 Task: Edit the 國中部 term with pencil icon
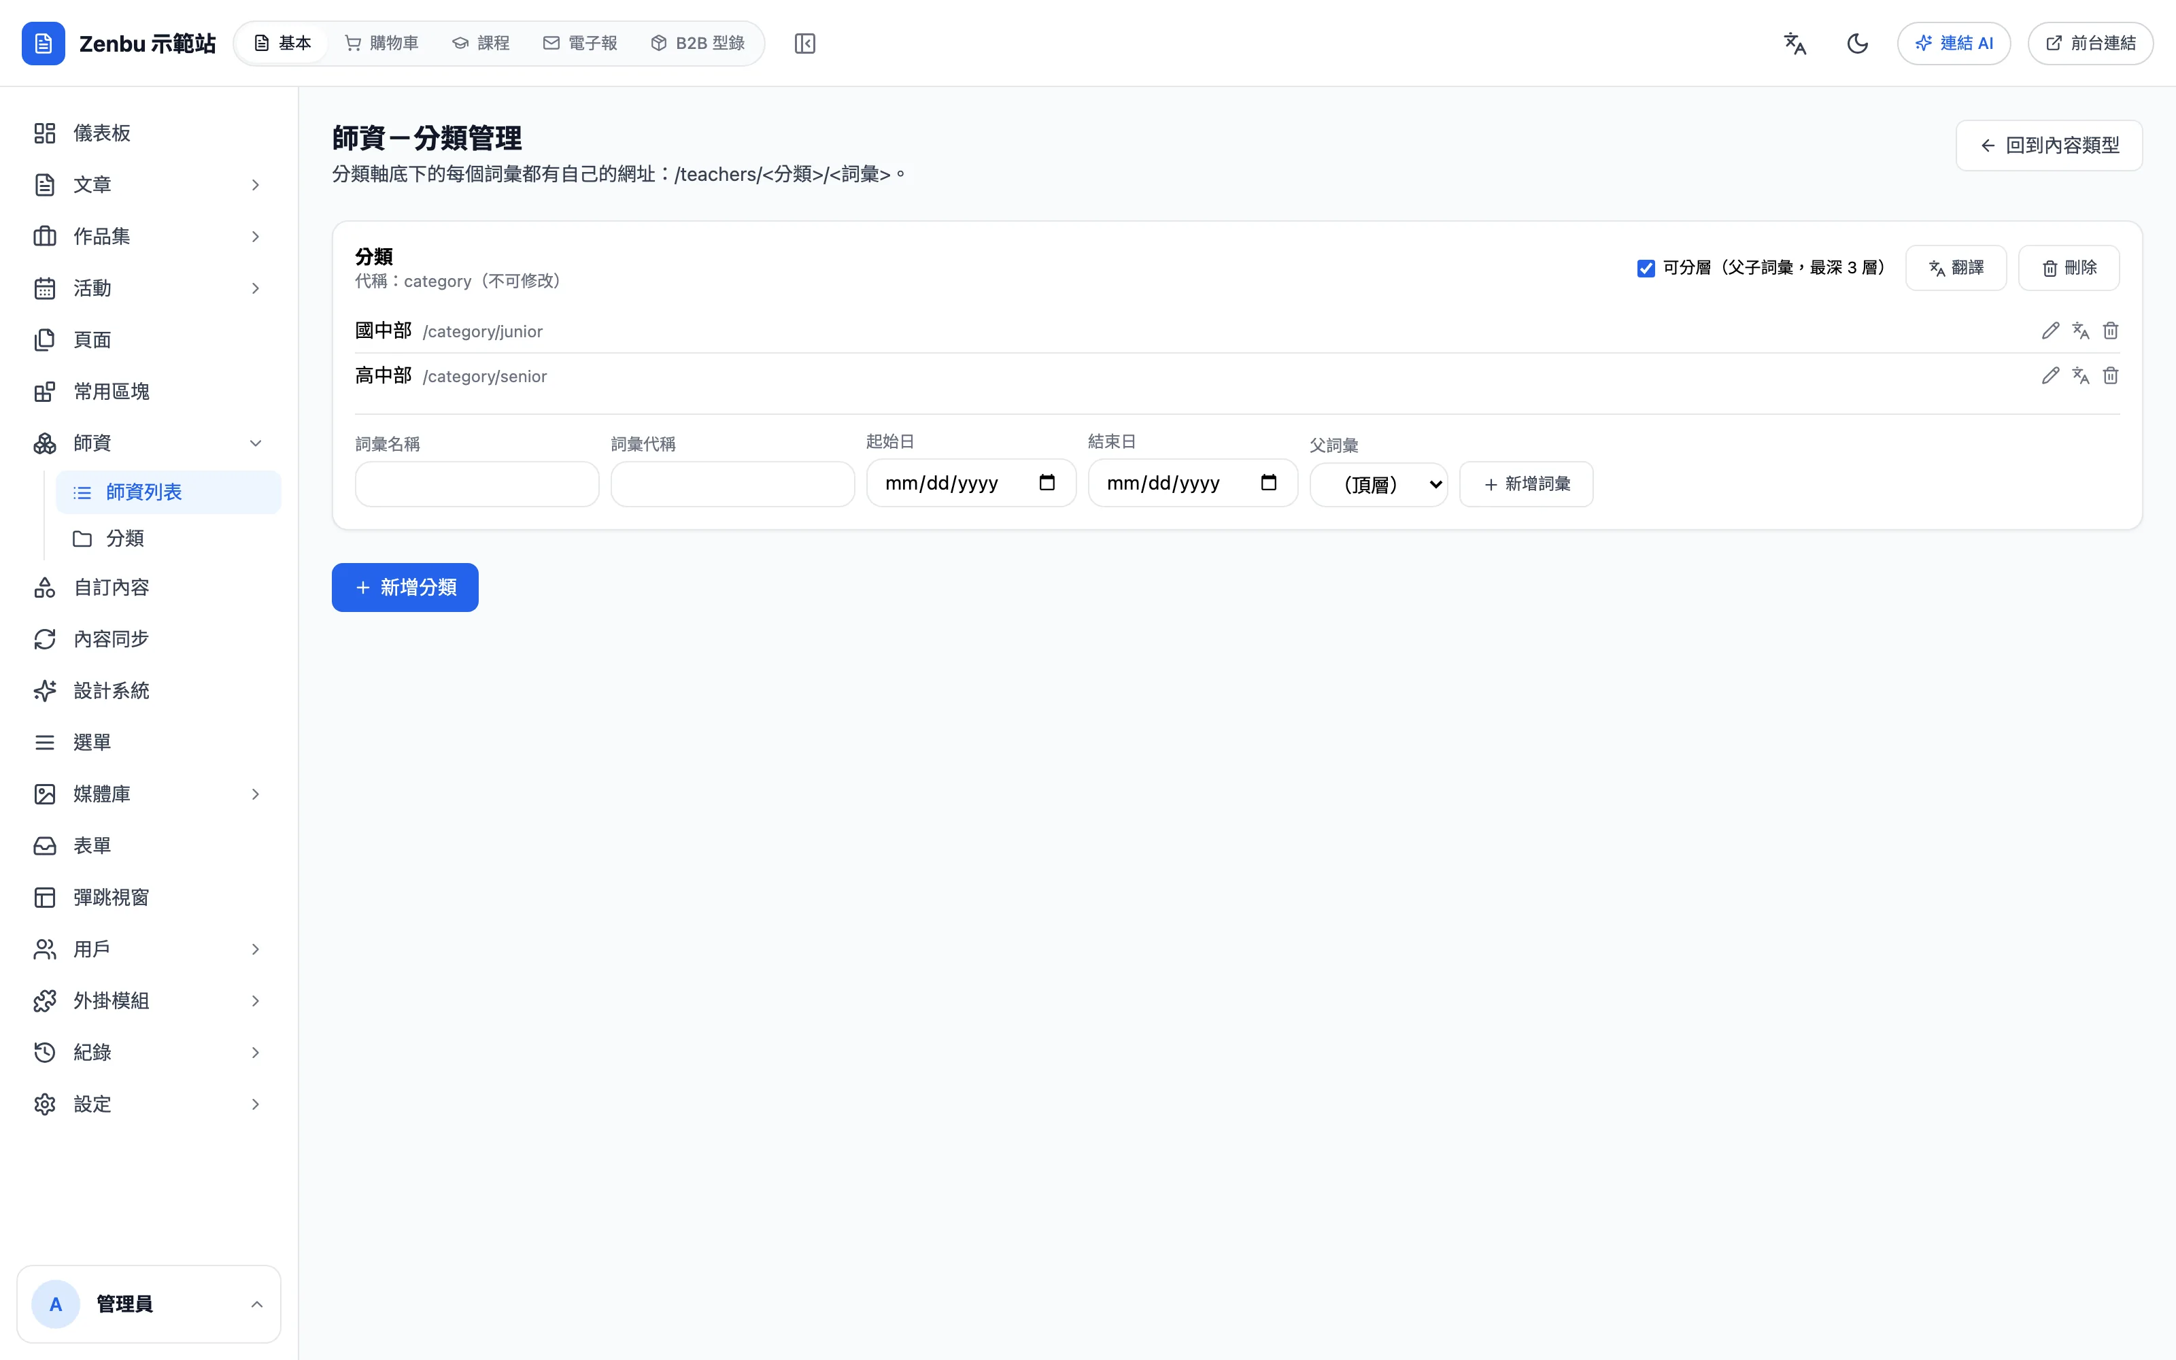tap(2050, 331)
